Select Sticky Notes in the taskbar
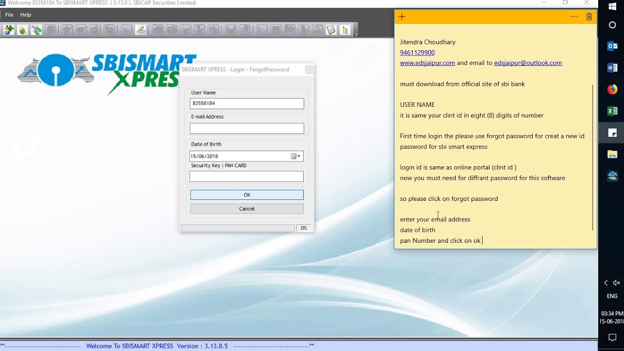 click(613, 133)
